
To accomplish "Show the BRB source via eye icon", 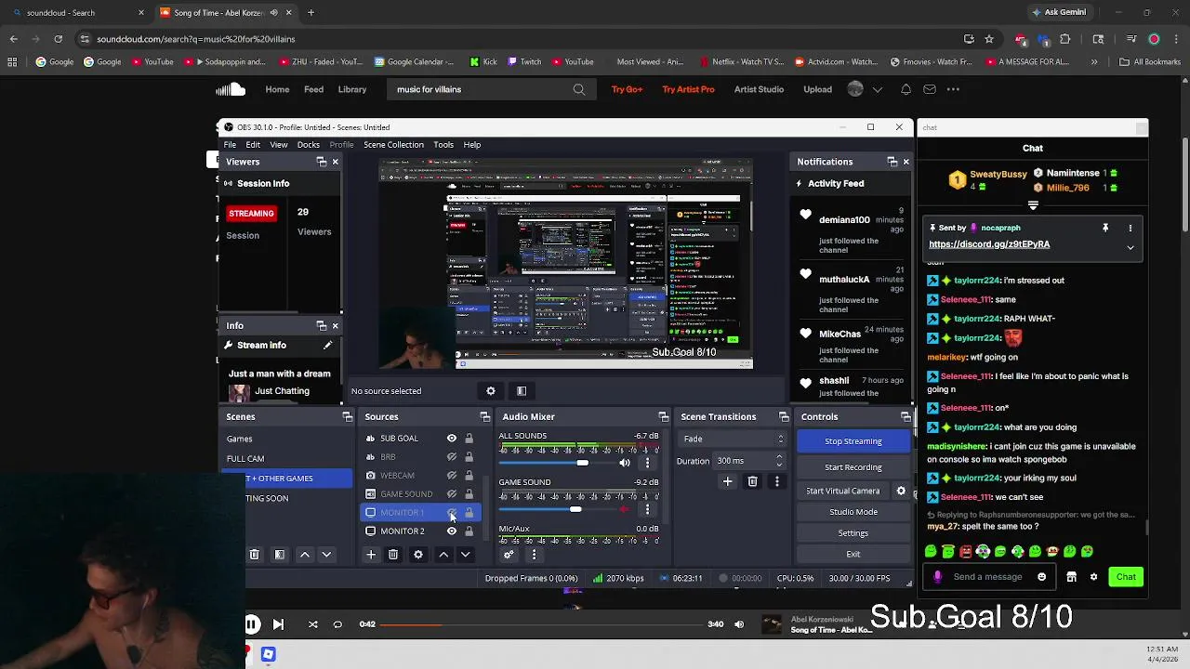I will click(x=452, y=457).
